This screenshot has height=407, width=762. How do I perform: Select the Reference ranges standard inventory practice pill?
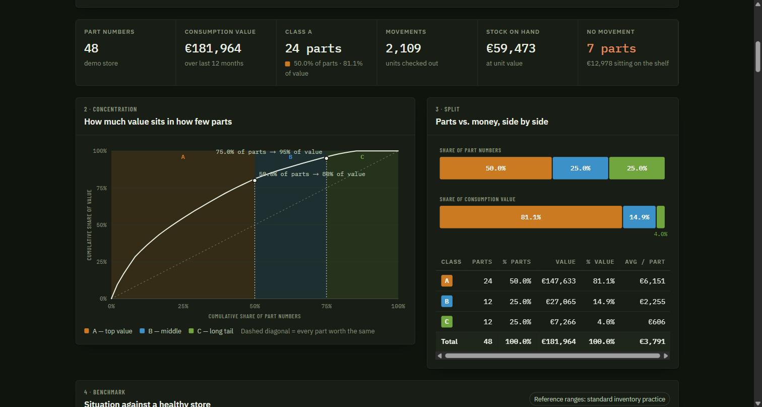tap(599, 399)
